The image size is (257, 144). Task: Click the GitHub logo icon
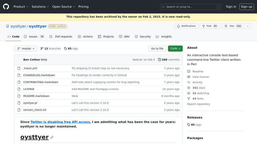coord(6,7)
